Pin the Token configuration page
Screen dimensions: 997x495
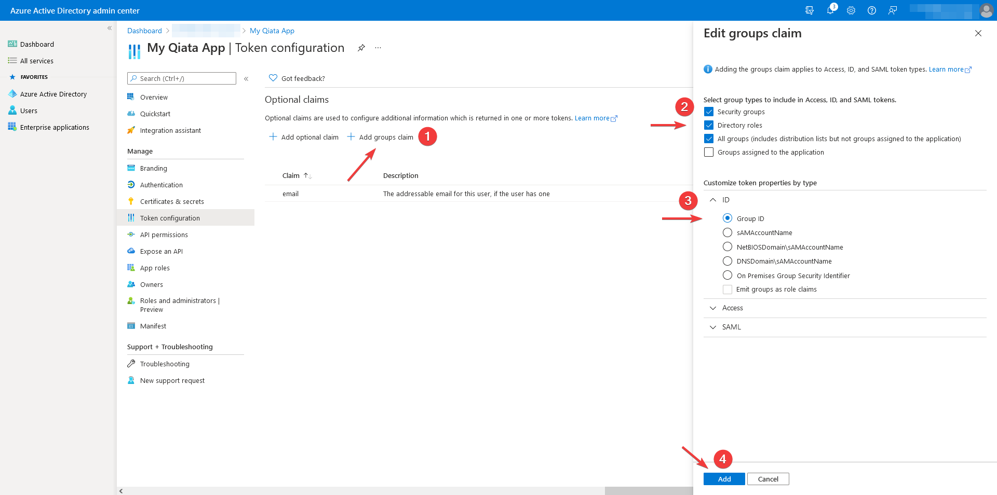(x=361, y=48)
